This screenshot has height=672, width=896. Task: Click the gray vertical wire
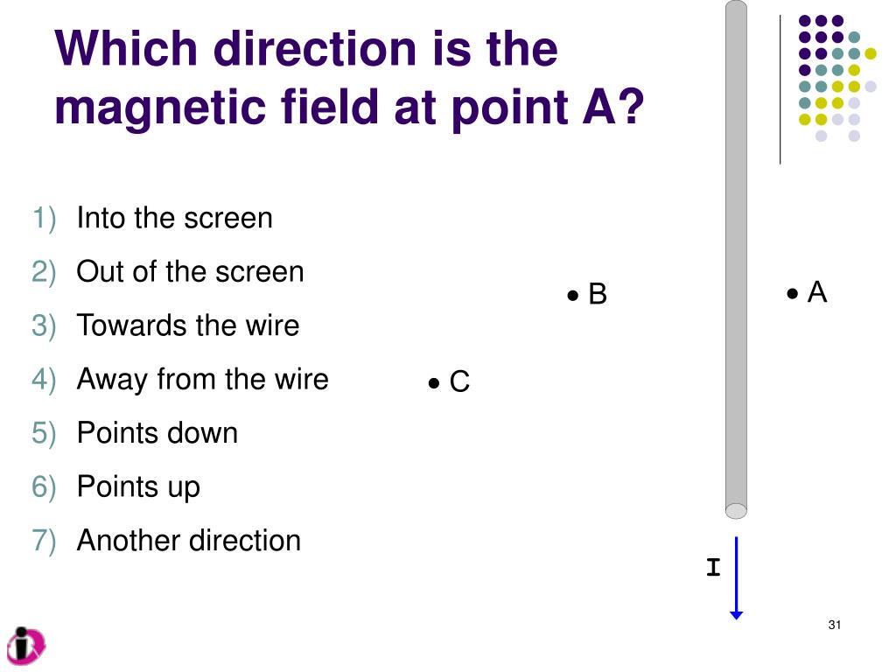736,259
